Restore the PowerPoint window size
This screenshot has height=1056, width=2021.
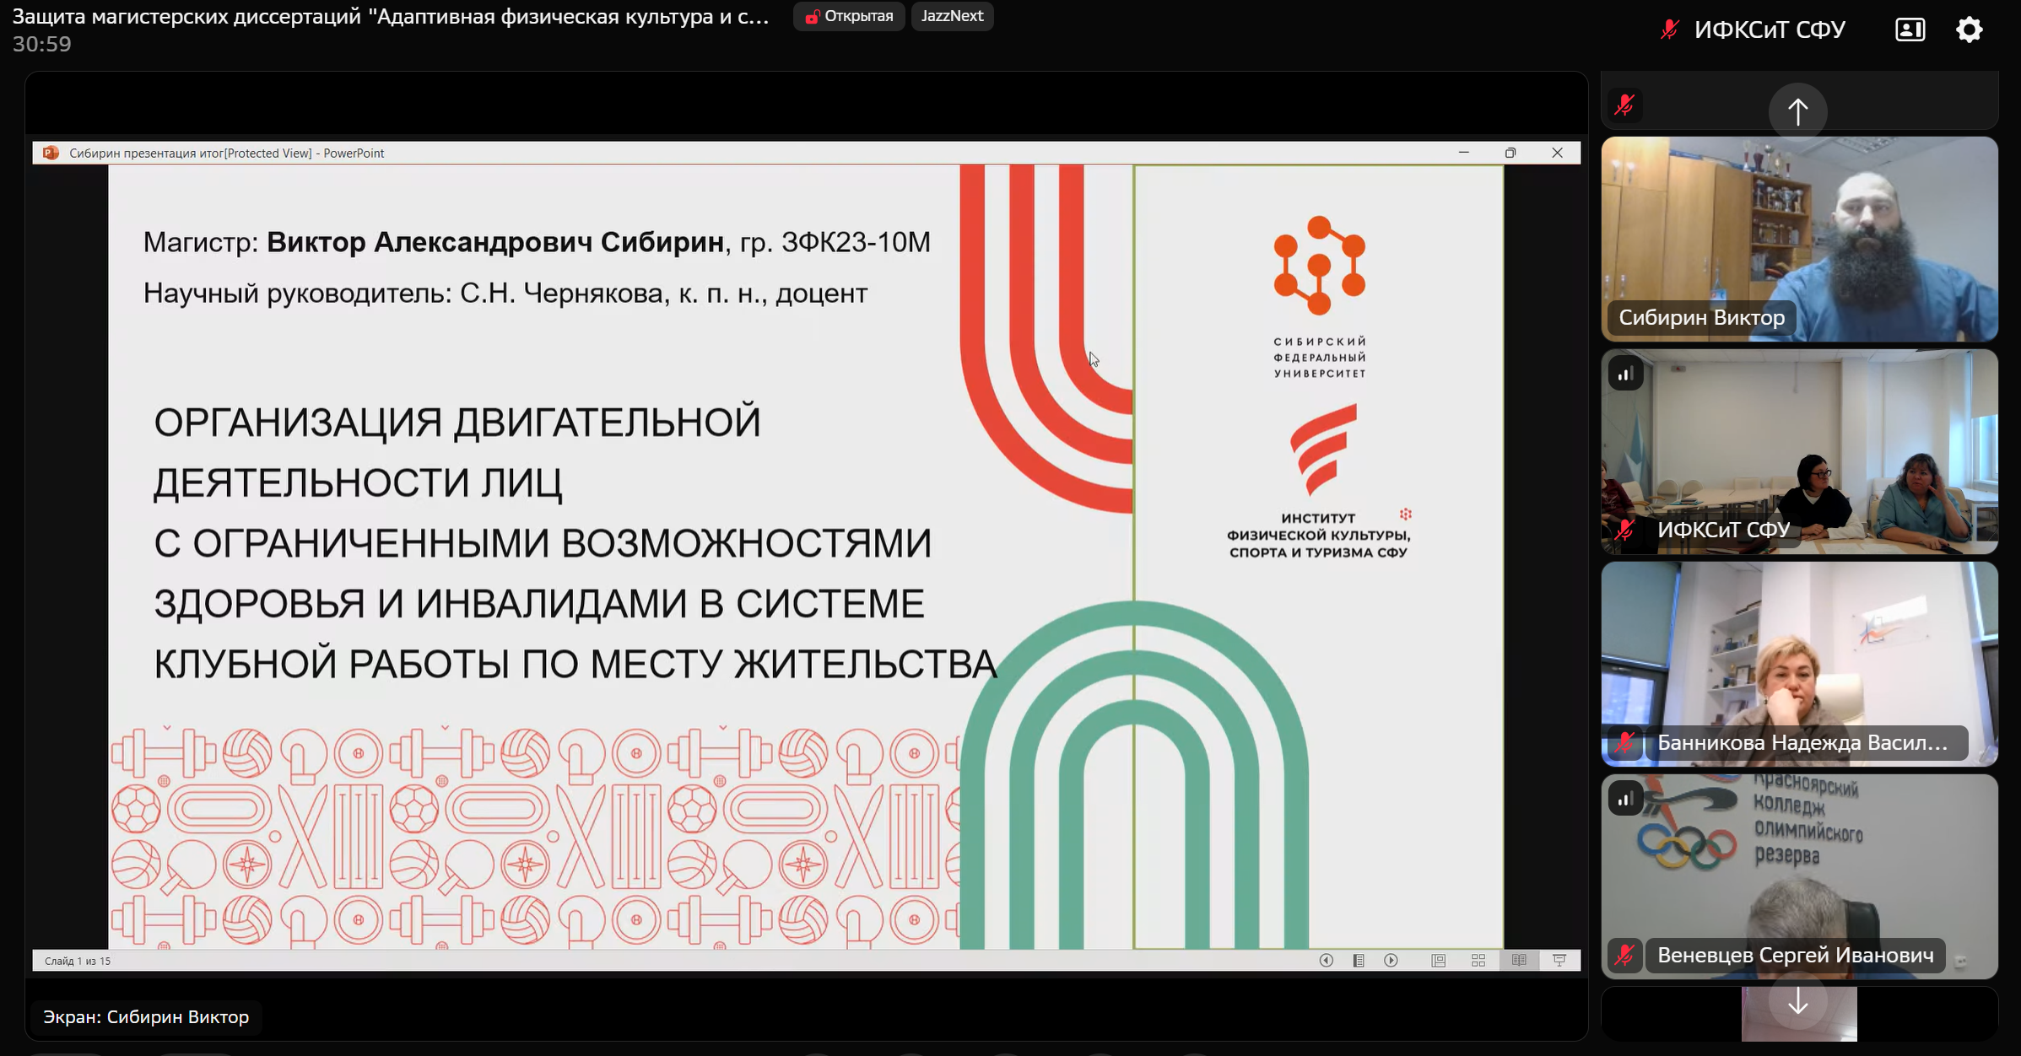1510,153
